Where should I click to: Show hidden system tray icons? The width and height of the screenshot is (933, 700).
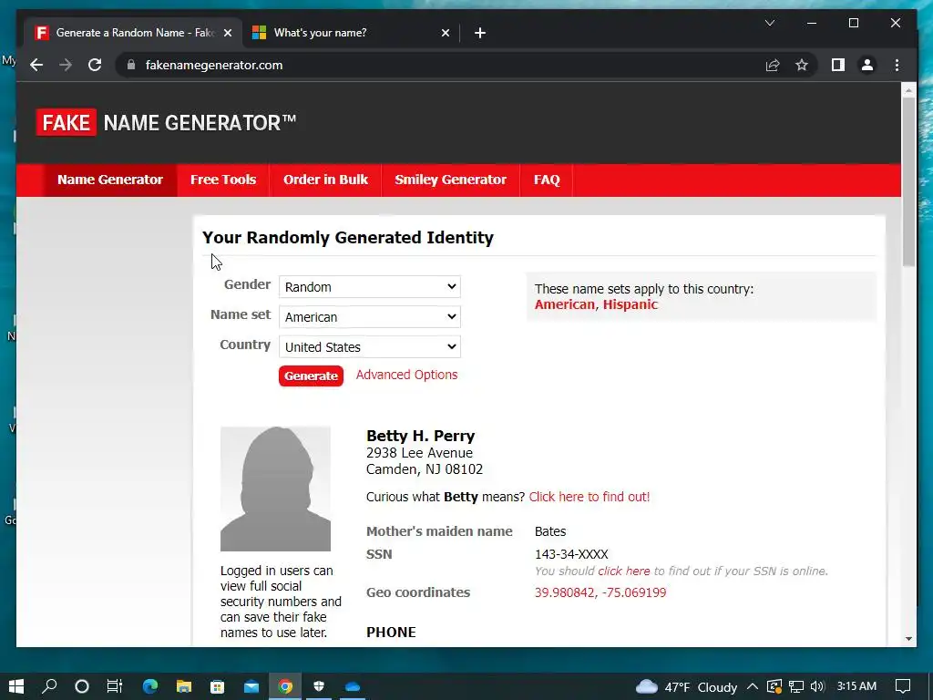click(752, 686)
